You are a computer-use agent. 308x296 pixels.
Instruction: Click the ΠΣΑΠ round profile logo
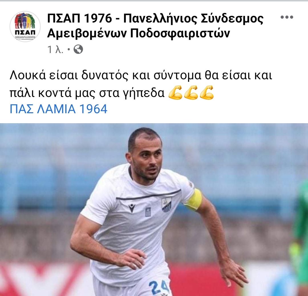coord(25,27)
